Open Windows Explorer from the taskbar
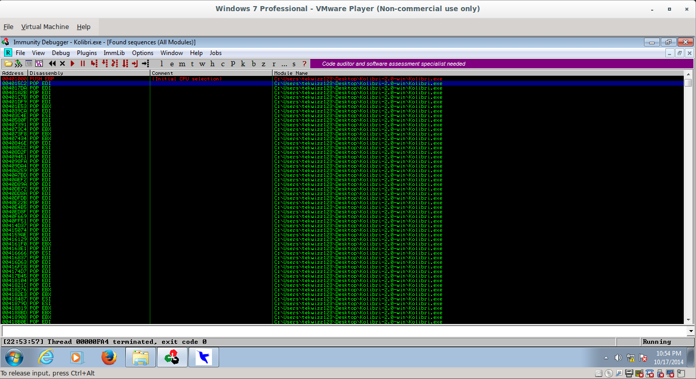The image size is (696, 379). 140,358
